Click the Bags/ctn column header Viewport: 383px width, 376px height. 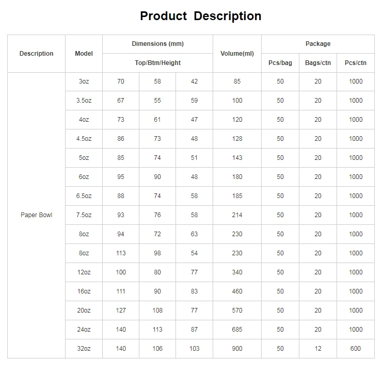pos(318,63)
